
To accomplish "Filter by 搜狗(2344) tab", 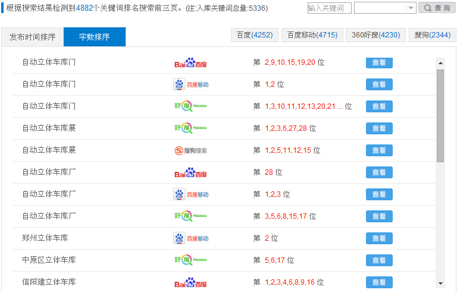I will click(433, 35).
